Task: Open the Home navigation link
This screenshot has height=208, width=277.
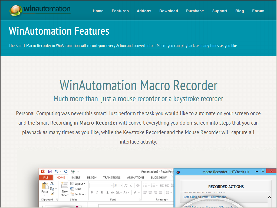Action: click(98, 11)
